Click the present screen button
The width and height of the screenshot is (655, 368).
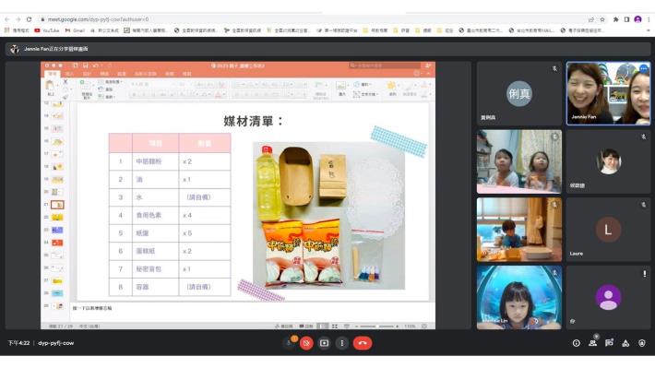tap(324, 343)
